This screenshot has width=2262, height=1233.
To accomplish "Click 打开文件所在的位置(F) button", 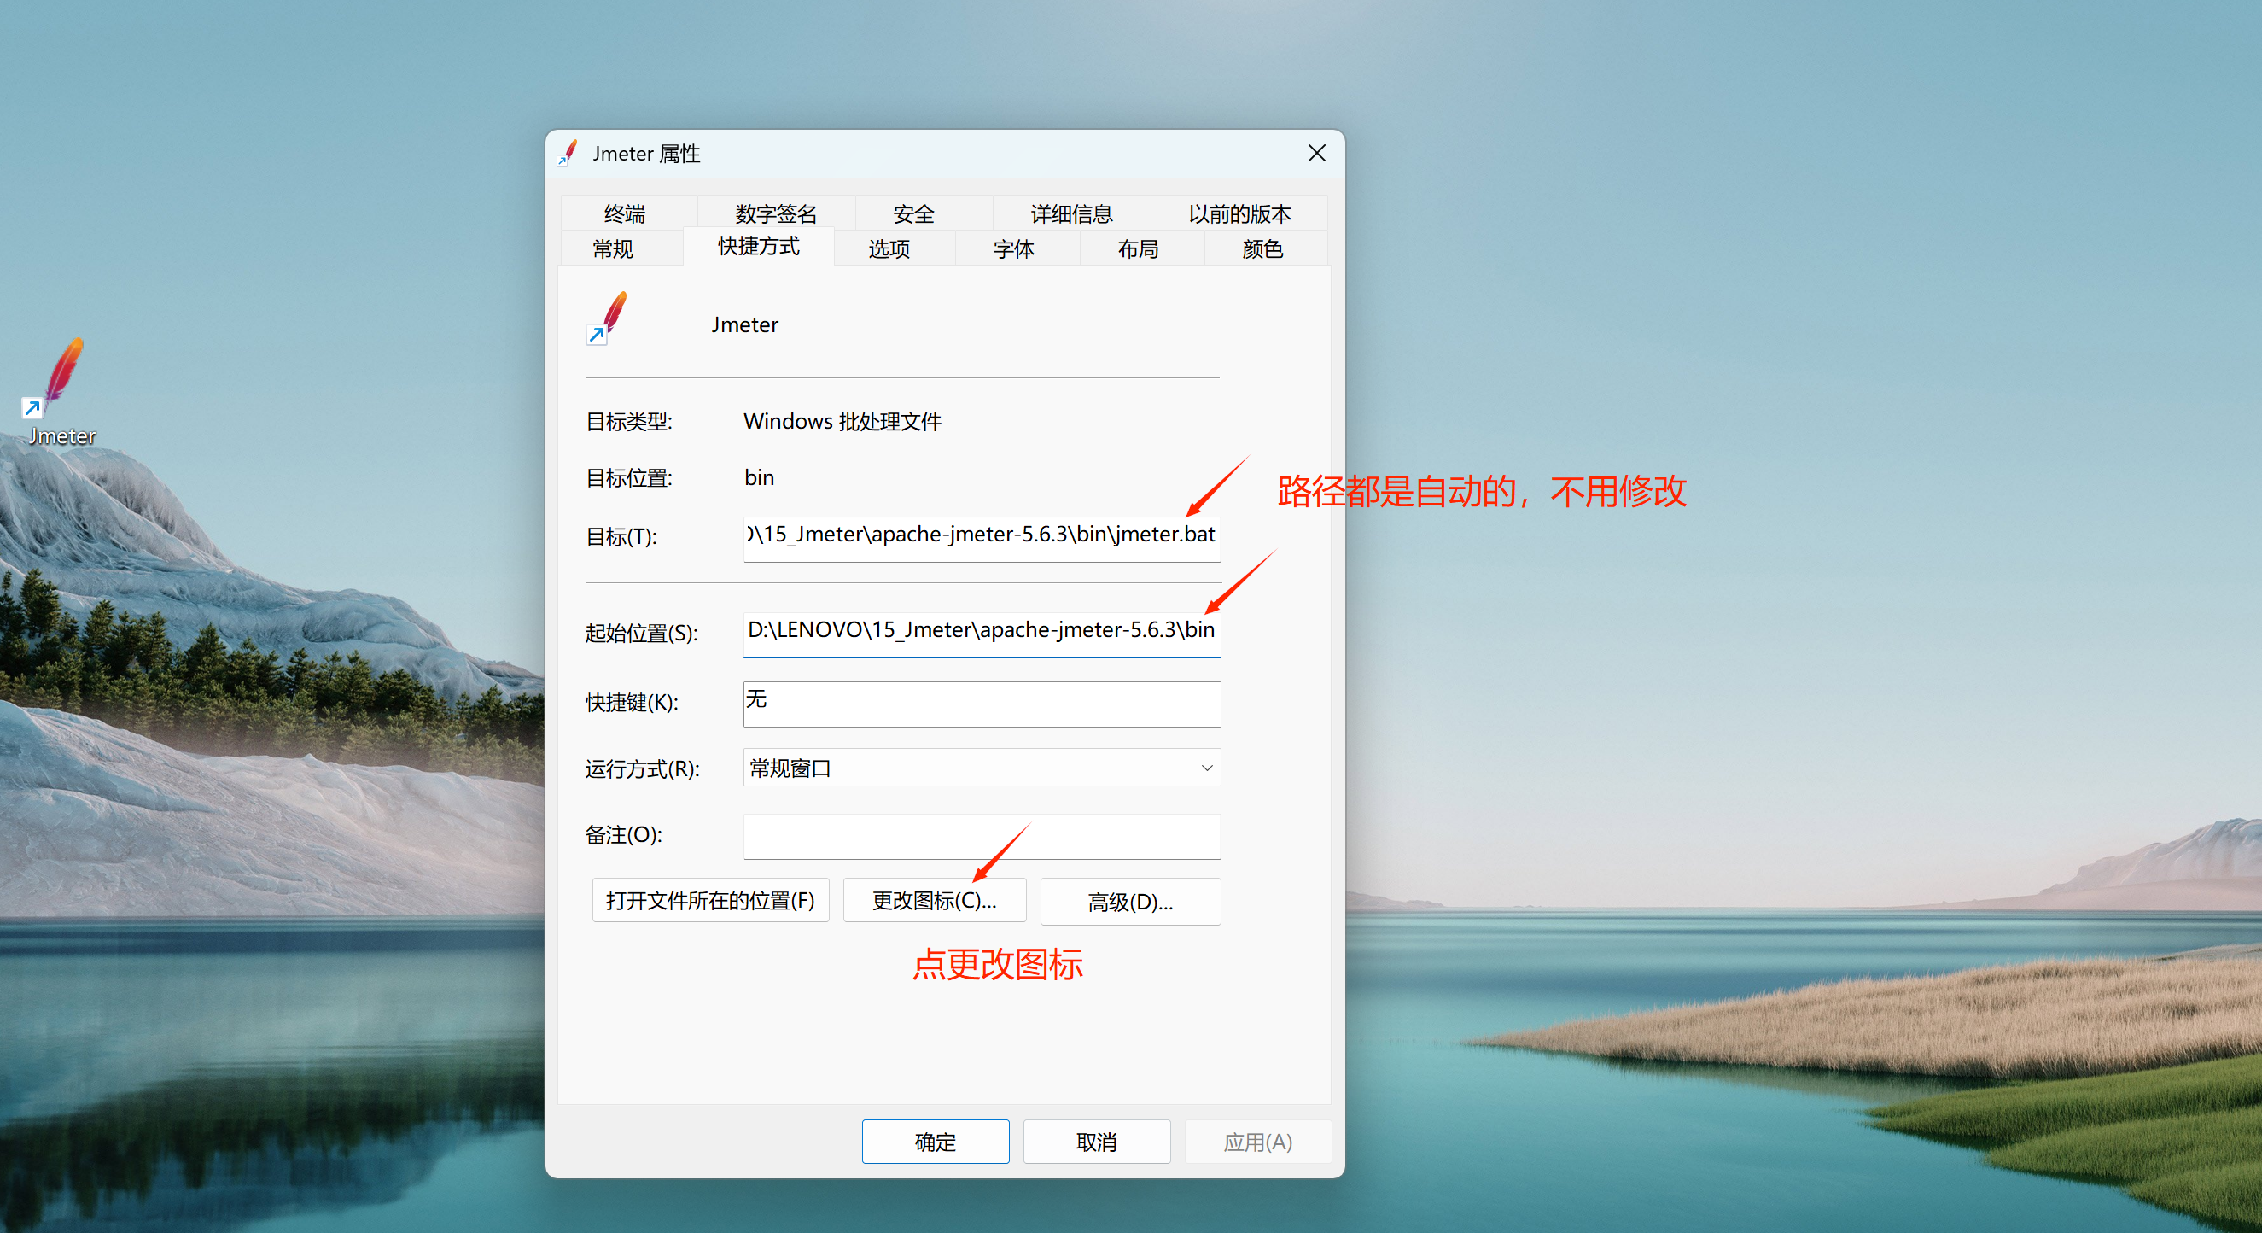I will [710, 900].
